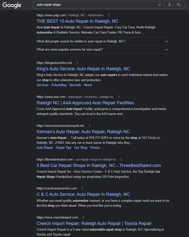Open the three-dot menu beside threebestrated.com

(x=121, y=159)
